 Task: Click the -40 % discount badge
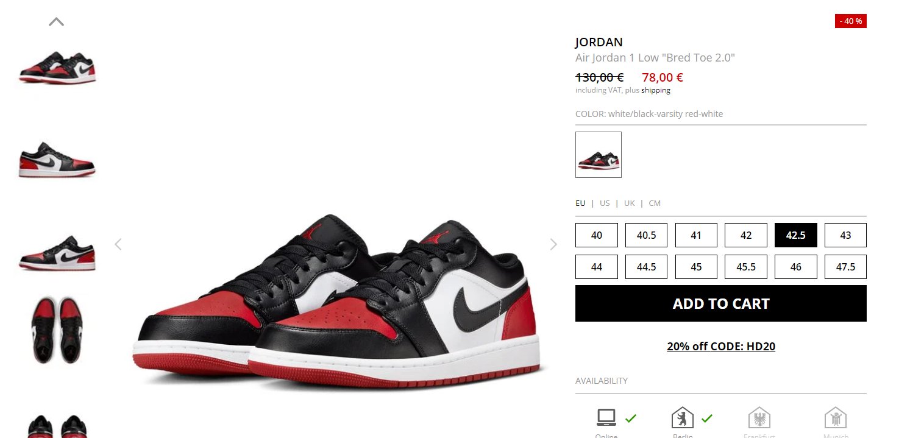[851, 21]
